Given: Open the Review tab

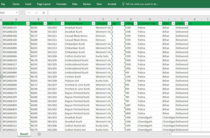Looking at the screenshot, I should [x=87, y=4].
